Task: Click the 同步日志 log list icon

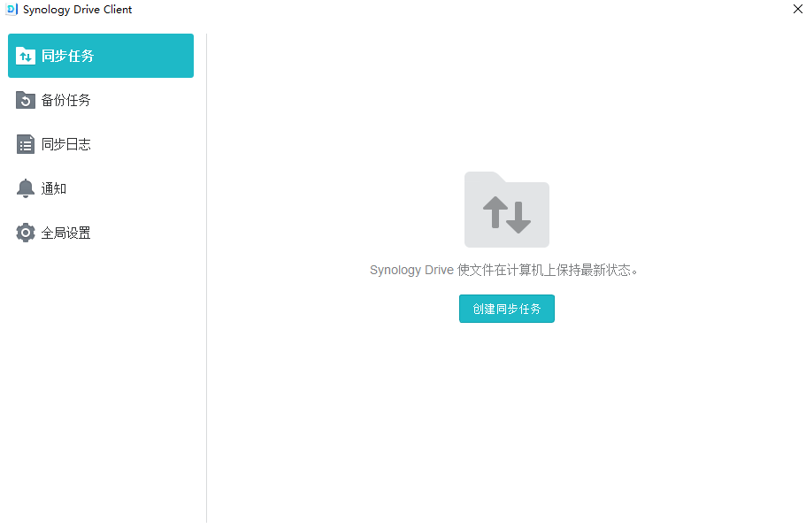Action: 25,144
